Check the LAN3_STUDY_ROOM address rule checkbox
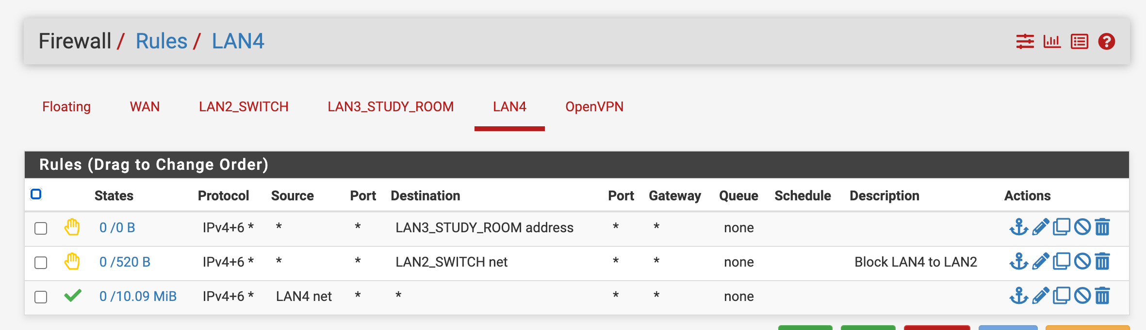The width and height of the screenshot is (1146, 330). point(41,228)
